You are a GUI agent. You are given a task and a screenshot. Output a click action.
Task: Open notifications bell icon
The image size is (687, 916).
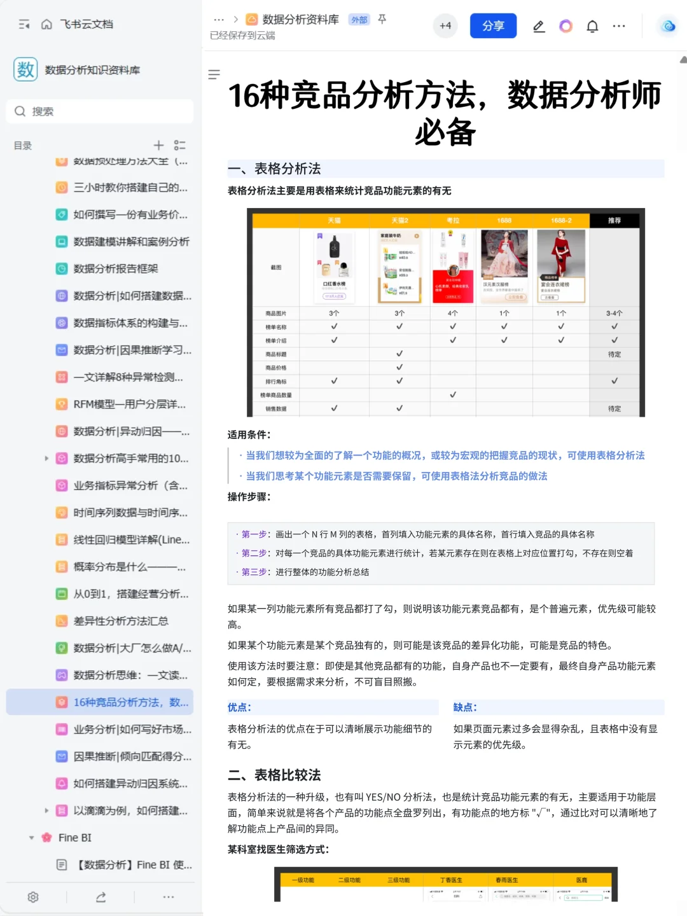click(x=592, y=26)
